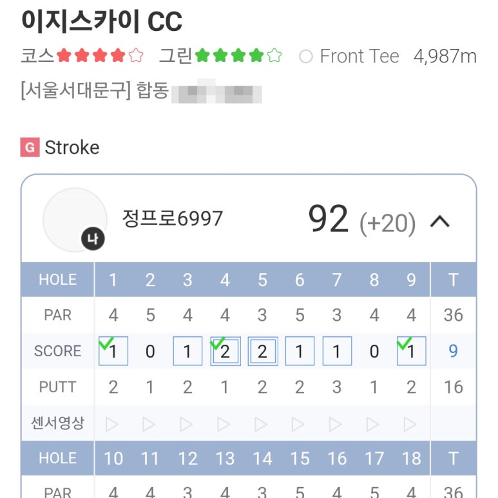Click the course star rating (코스)
This screenshot has width=498, height=498.
(100, 56)
